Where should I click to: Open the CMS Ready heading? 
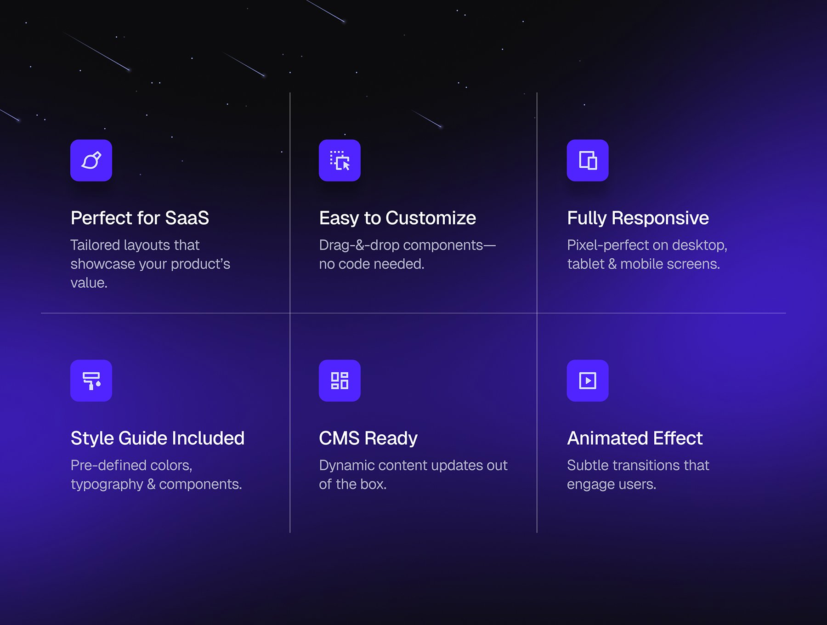pos(368,438)
